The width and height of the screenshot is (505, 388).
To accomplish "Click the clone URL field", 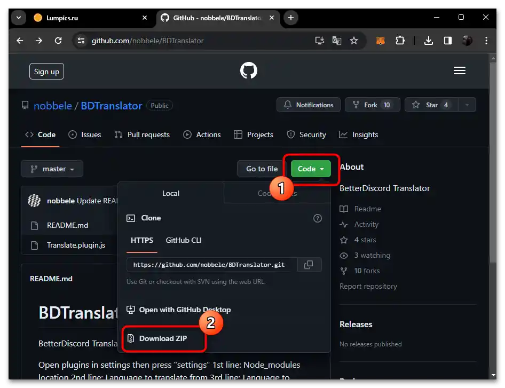I will coord(212,265).
